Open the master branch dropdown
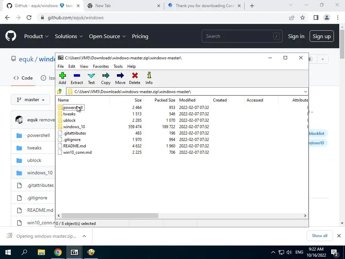 click(x=31, y=100)
